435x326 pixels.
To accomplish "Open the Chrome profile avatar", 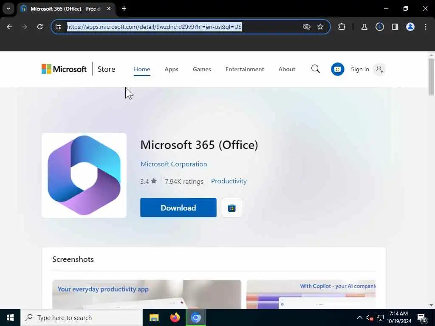I will (410, 27).
